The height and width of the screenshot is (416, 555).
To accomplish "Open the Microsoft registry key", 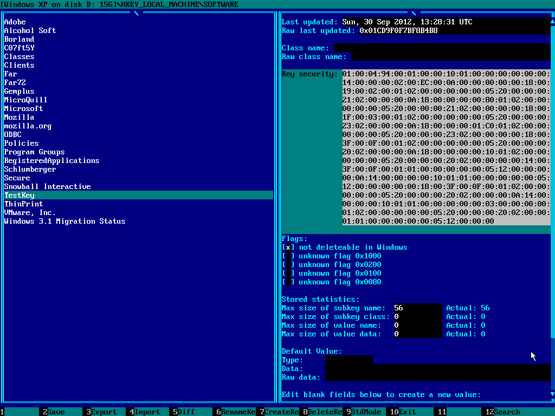I will [x=23, y=109].
